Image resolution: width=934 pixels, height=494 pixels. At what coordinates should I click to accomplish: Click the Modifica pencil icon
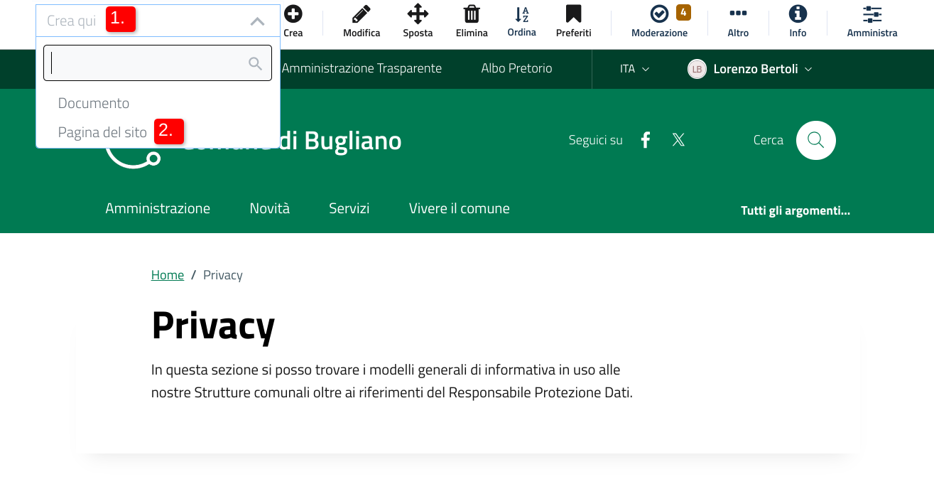(x=362, y=14)
